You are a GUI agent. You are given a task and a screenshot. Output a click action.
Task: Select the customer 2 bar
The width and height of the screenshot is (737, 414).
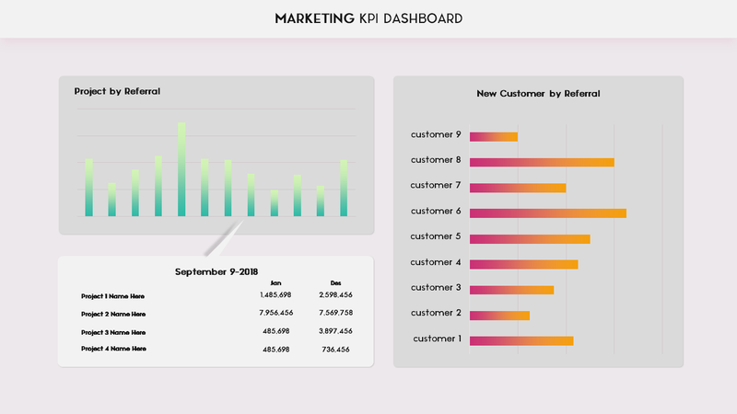point(499,316)
